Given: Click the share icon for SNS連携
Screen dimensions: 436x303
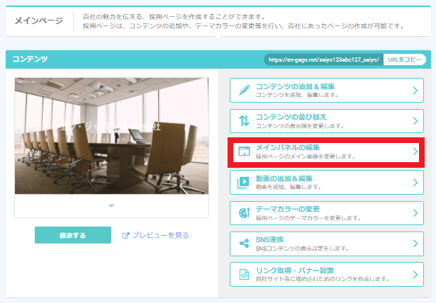Looking at the screenshot, I should (244, 244).
